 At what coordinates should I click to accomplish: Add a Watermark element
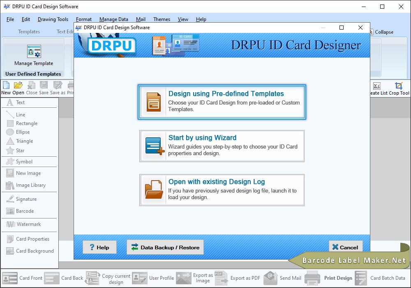pos(24,224)
